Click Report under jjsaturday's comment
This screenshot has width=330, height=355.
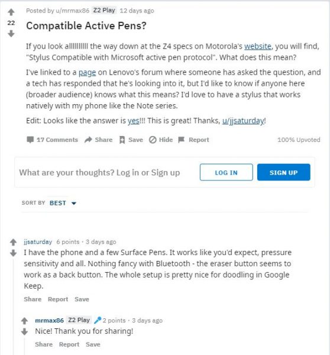pos(58,299)
